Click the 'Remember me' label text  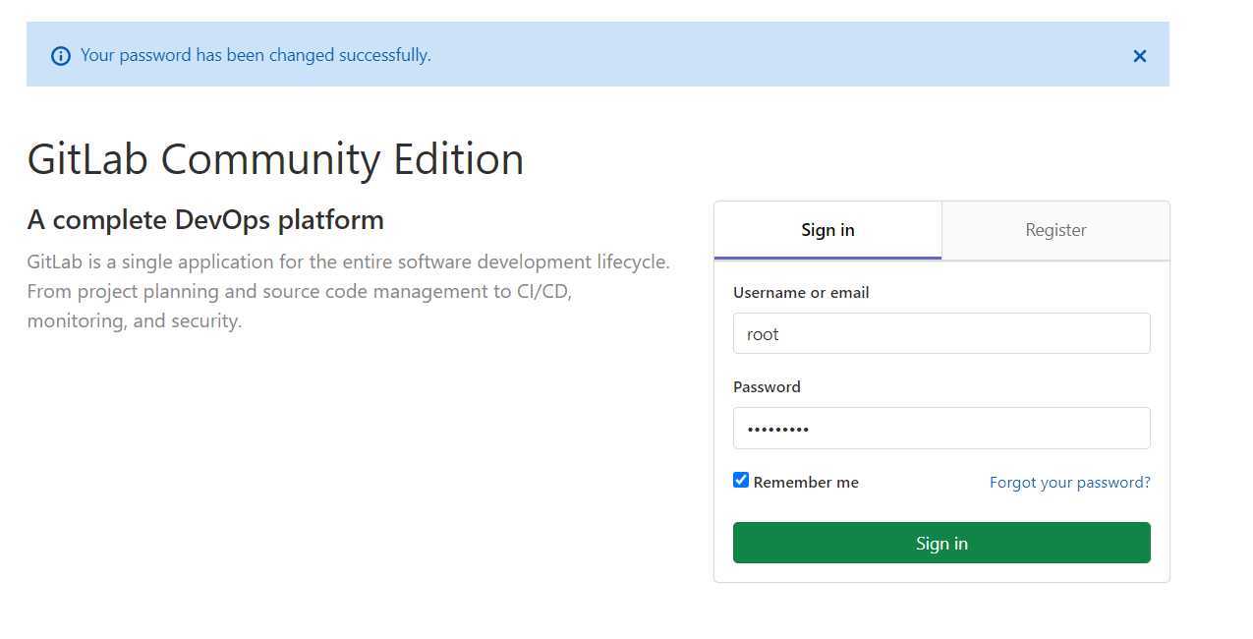pyautogui.click(x=806, y=482)
